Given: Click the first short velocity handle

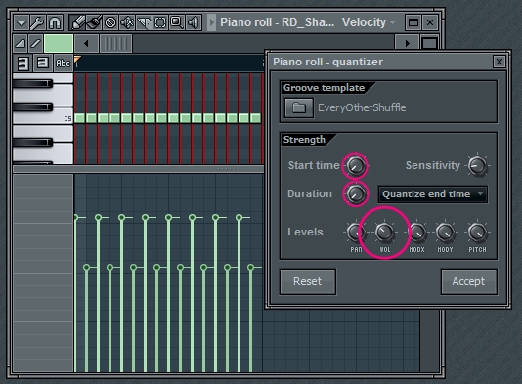Looking at the screenshot, I should point(87,267).
